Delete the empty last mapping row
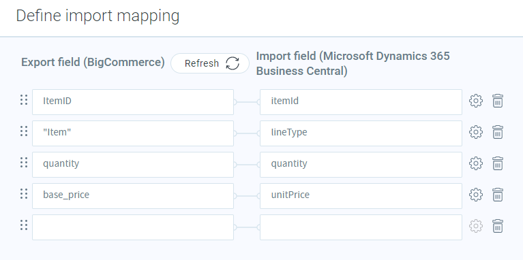This screenshot has height=260, width=523. point(498,226)
